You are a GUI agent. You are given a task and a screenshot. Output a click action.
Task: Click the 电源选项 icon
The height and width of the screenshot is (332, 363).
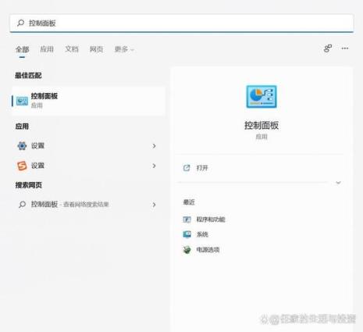coord(187,250)
